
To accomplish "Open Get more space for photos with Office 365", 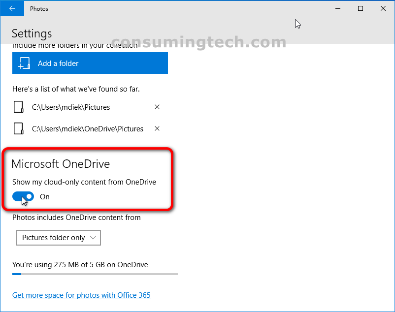I will [81, 295].
